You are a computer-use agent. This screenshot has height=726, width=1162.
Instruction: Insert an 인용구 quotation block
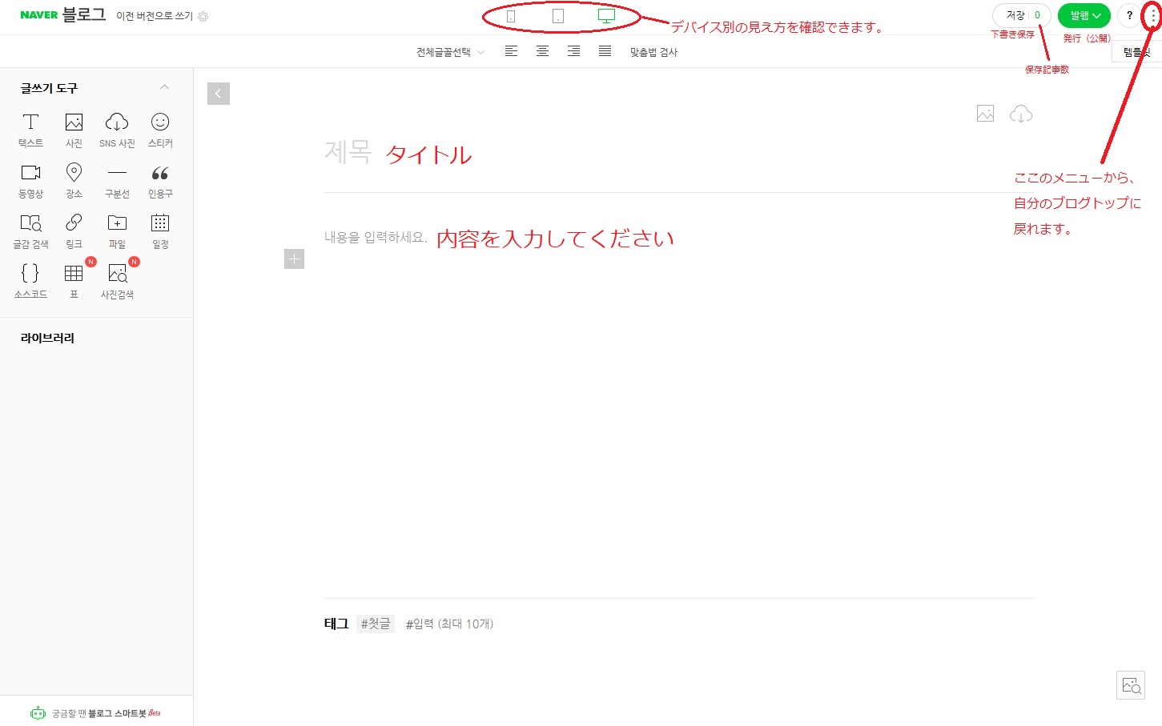160,181
